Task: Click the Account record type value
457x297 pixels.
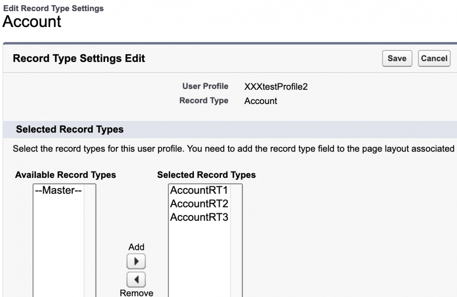Action: pos(260,101)
